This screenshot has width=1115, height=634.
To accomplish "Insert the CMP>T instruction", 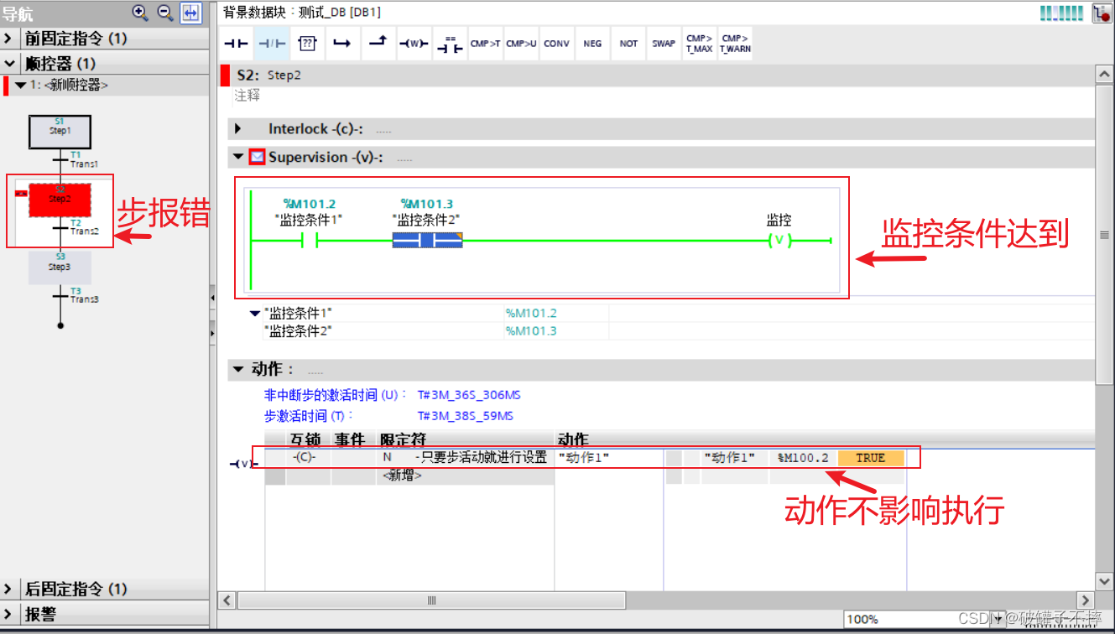I will pos(485,44).
